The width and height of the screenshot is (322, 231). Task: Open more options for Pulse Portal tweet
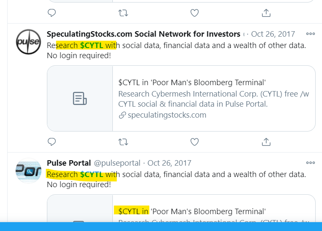[x=310, y=163]
